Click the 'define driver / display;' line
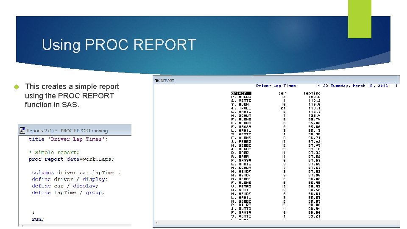The height and width of the screenshot is (229, 407). [70, 179]
